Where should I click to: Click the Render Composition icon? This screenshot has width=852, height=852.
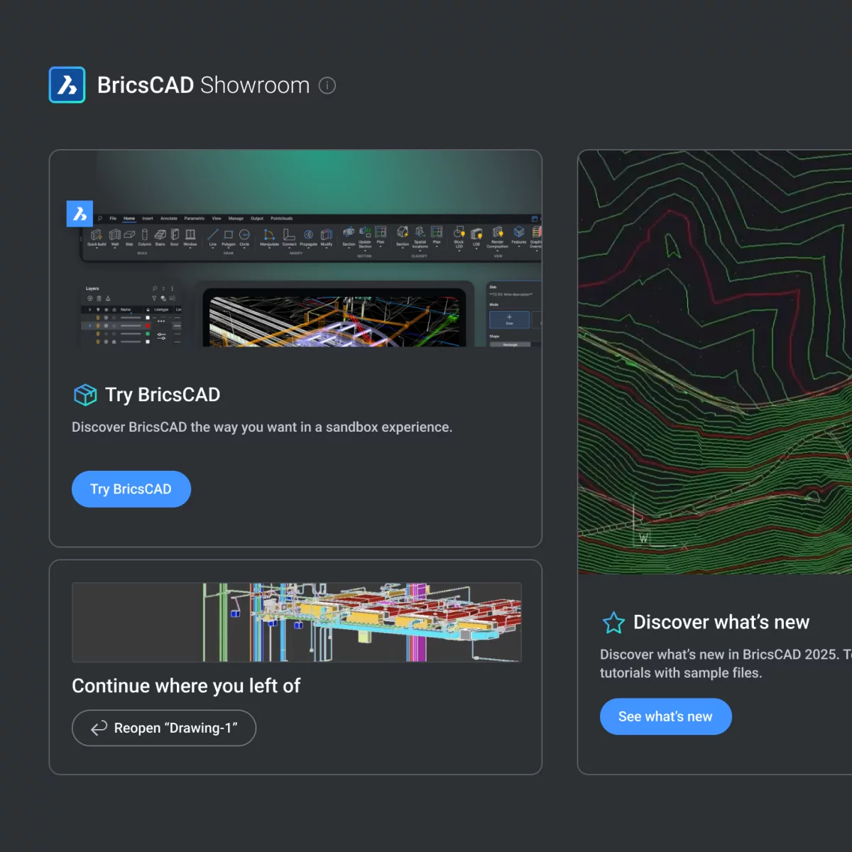pos(497,234)
